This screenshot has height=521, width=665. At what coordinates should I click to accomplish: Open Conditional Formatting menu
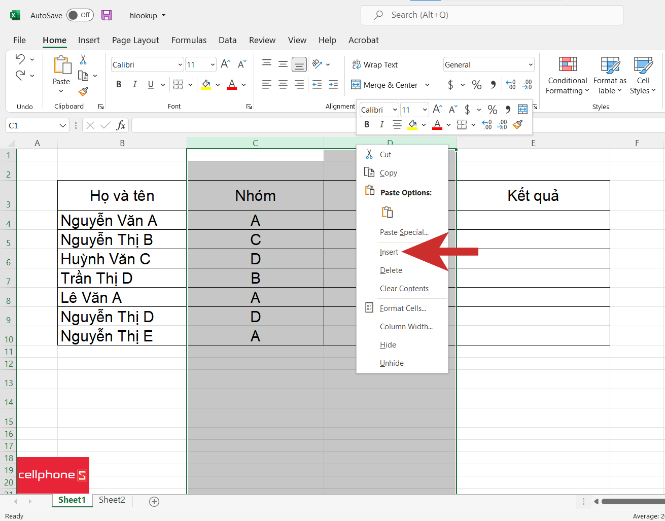(x=568, y=76)
